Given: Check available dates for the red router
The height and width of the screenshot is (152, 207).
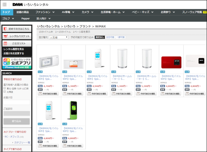Looking at the screenshot, I should coord(171,94).
